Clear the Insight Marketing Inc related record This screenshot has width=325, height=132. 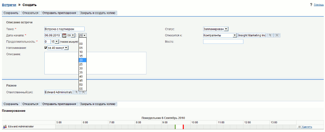pyautogui.click(x=277, y=35)
